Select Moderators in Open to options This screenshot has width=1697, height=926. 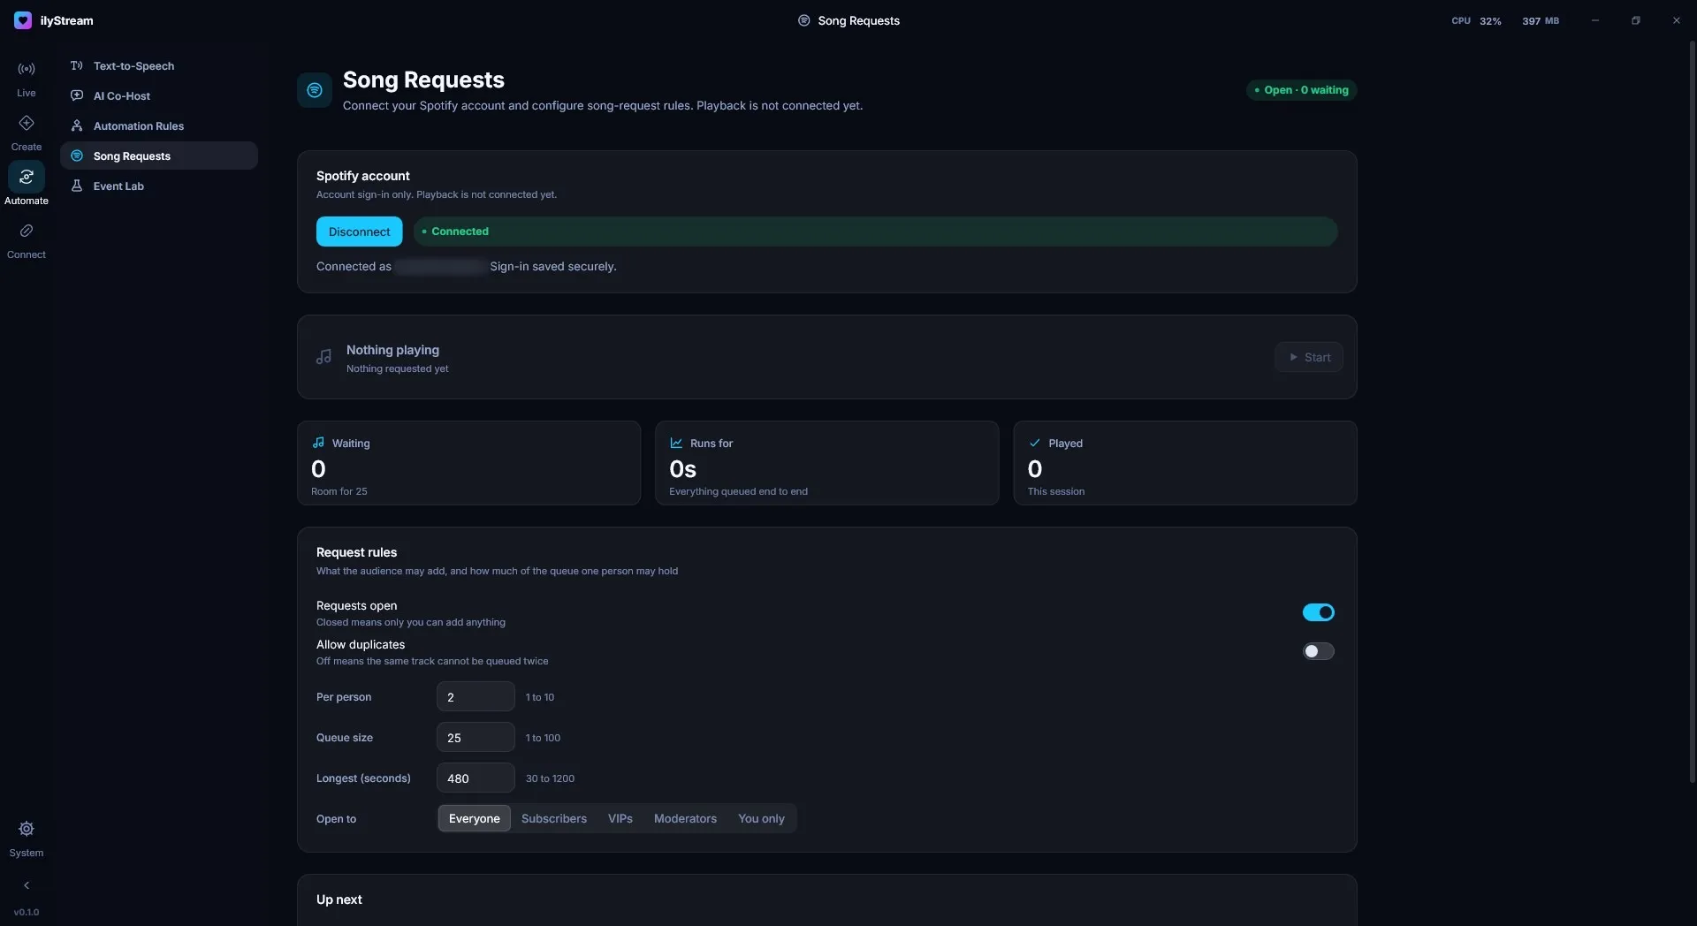tap(685, 819)
